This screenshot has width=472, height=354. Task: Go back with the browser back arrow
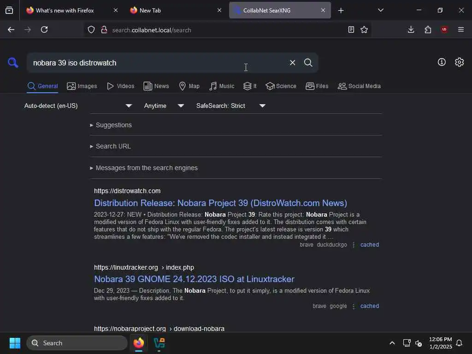[11, 29]
